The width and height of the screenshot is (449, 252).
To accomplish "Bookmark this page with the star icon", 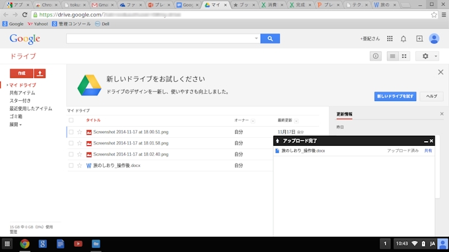I will [x=434, y=15].
